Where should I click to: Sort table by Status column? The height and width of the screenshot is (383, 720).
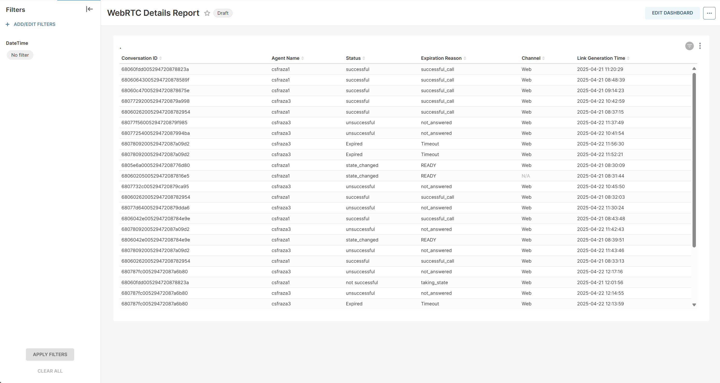(364, 58)
